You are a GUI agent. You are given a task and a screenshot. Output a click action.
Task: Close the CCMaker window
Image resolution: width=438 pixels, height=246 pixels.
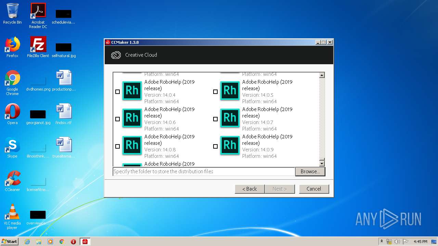tap(330, 42)
